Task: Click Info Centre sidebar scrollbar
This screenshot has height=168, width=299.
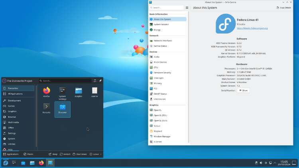Action: [189, 77]
